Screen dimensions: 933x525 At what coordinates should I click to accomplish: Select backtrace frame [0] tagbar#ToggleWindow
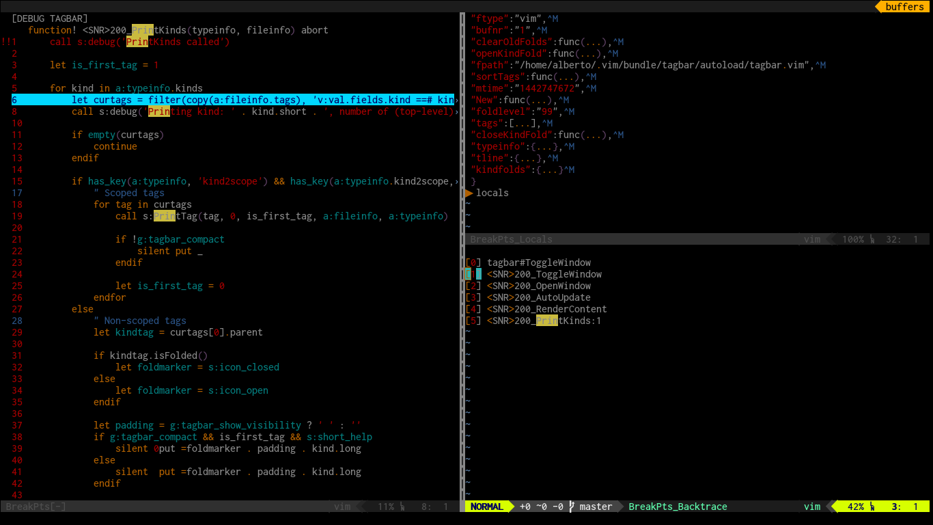pos(528,262)
